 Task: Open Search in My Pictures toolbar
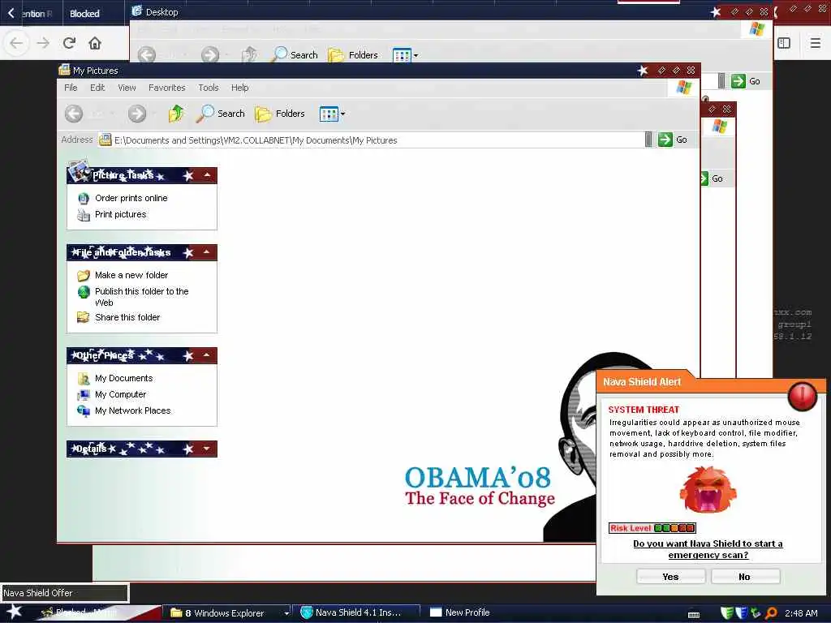click(220, 114)
